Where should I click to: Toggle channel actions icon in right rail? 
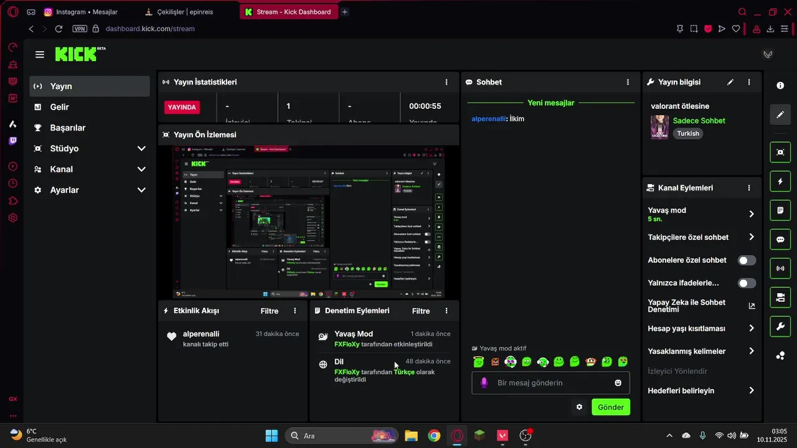coord(780,297)
